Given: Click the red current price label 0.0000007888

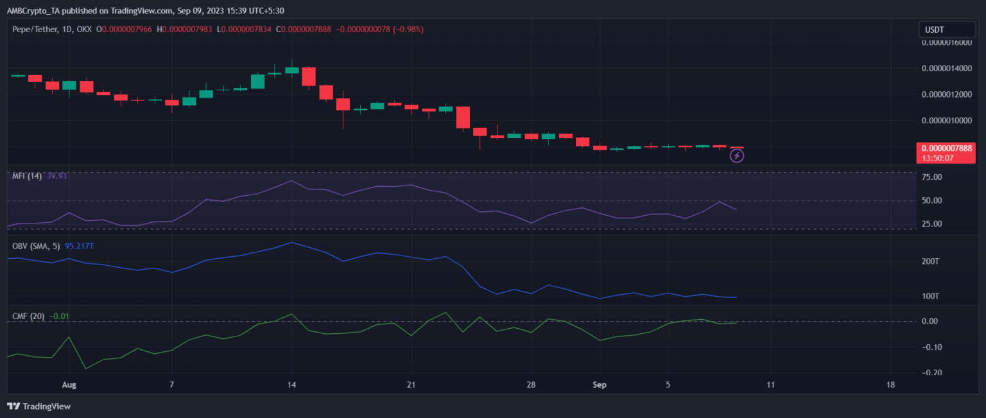Looking at the screenshot, I should pos(947,148).
